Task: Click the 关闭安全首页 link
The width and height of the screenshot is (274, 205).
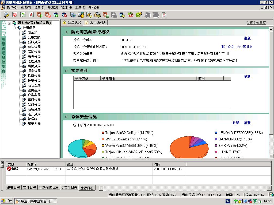Action: click(256, 23)
